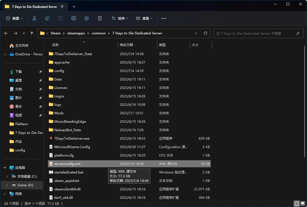
Task: Click the Copy icon in toolbar
Action: 47,18
